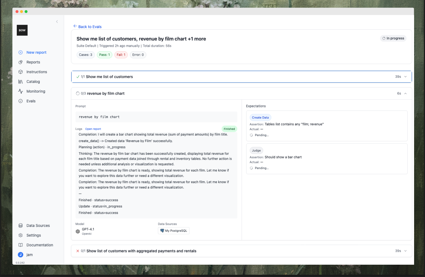Click the 'Update · status=in_progress' log line
Image resolution: width=425 pixels, height=277 pixels.
pyautogui.click(x=100, y=206)
